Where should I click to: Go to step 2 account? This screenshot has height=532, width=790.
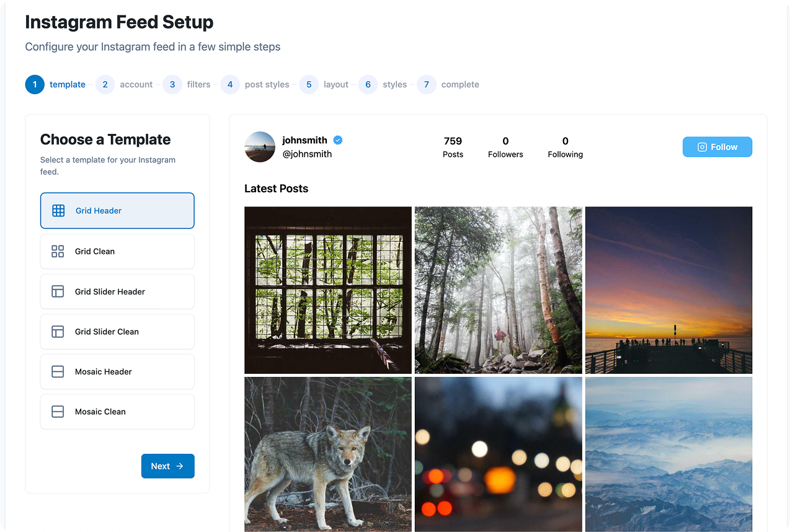(x=125, y=84)
